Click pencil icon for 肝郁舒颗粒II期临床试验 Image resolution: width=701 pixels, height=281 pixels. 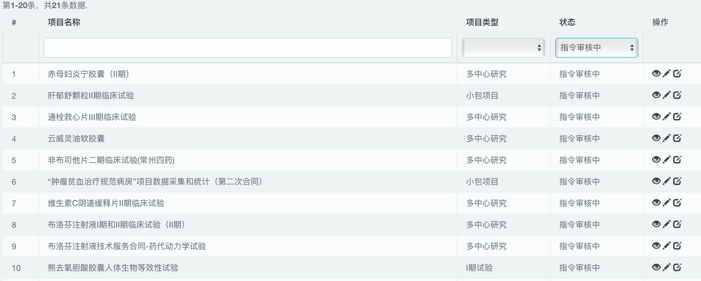tap(667, 95)
